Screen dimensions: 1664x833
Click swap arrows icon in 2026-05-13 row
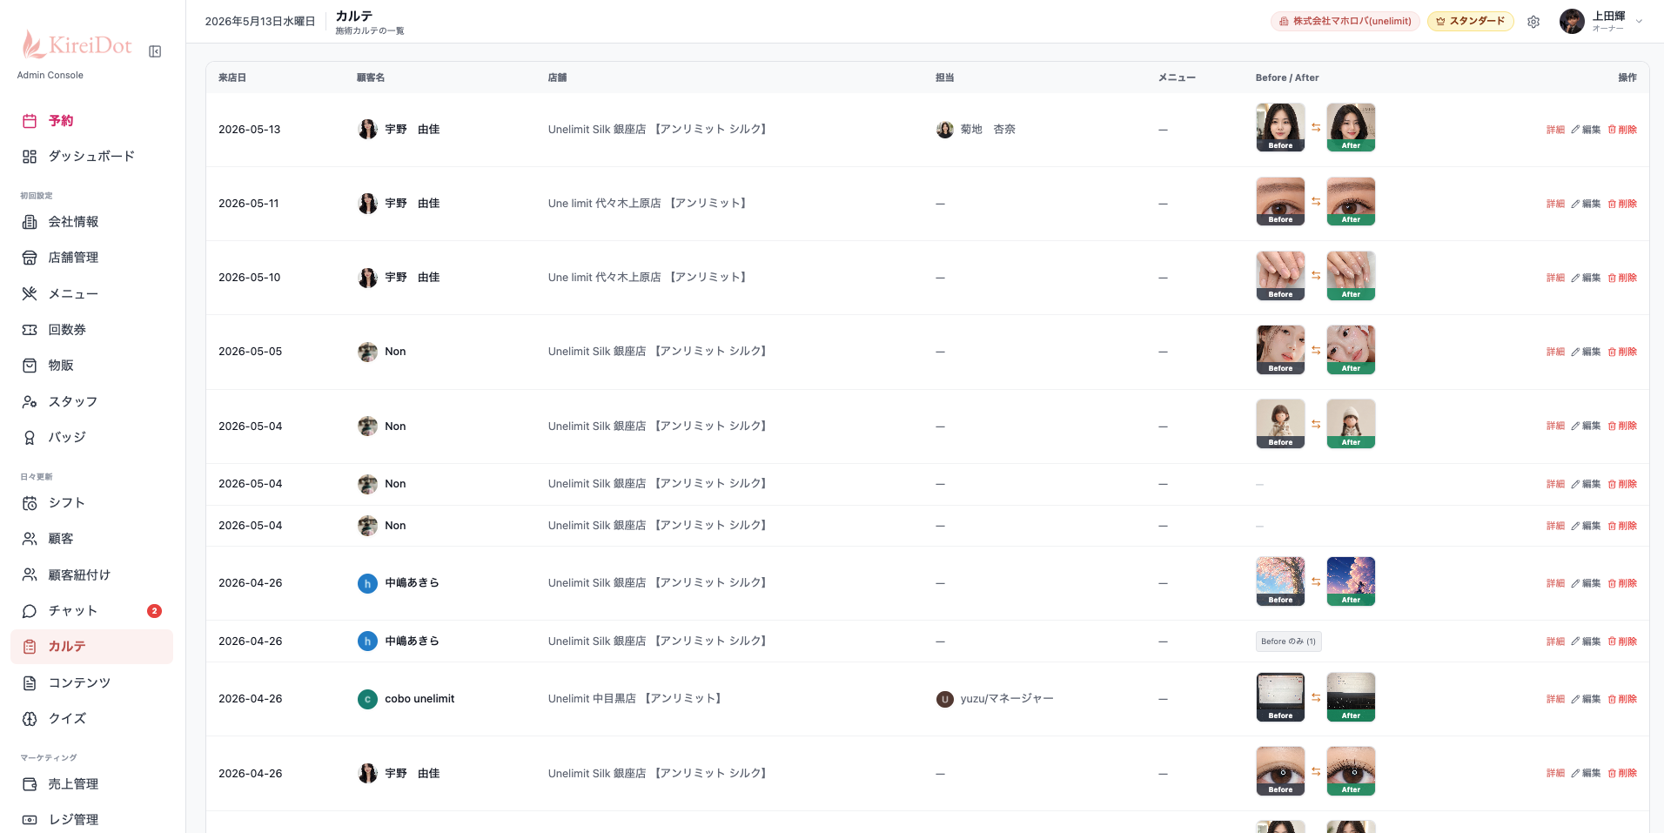pos(1316,128)
